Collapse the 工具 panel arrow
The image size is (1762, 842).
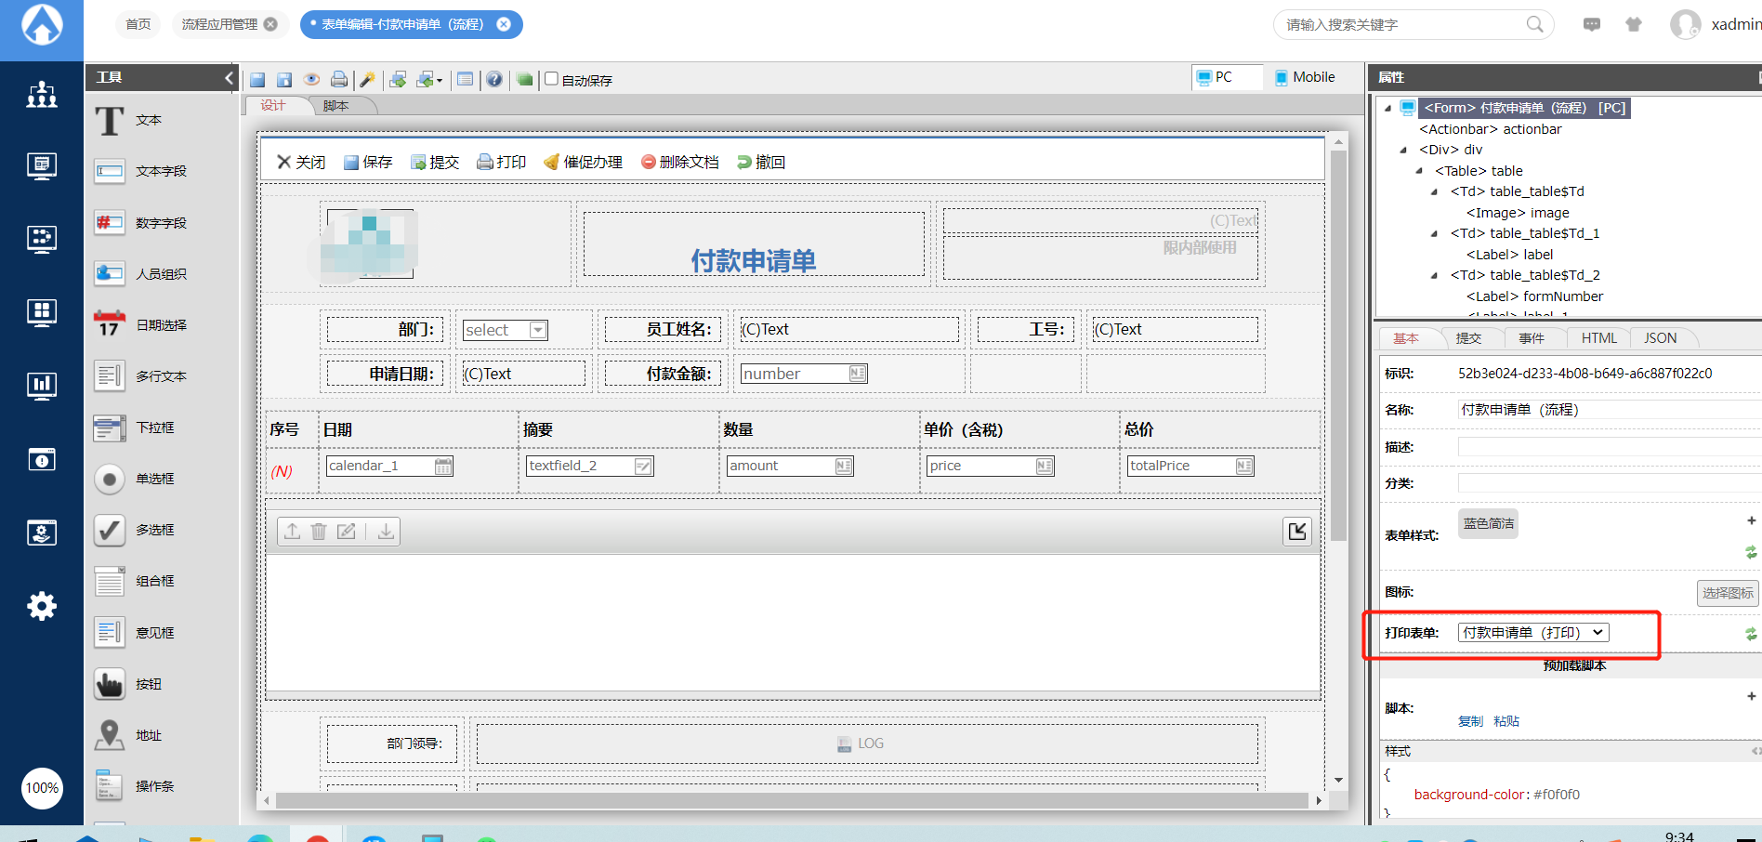click(229, 77)
